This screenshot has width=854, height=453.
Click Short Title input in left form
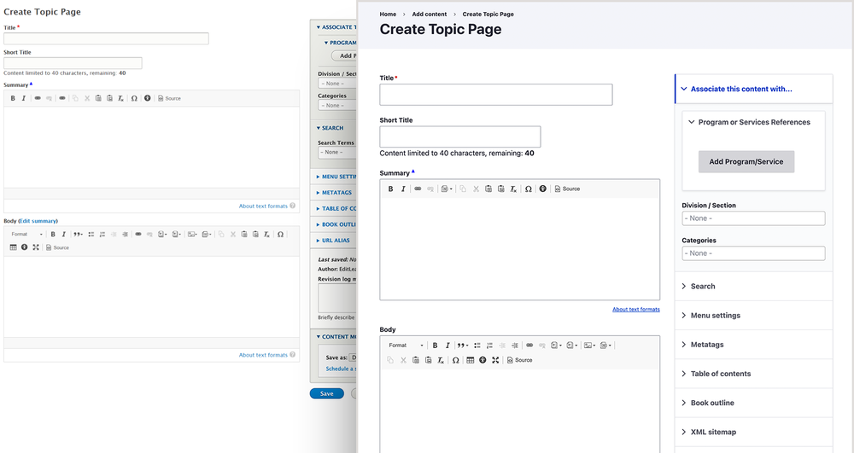coord(73,63)
